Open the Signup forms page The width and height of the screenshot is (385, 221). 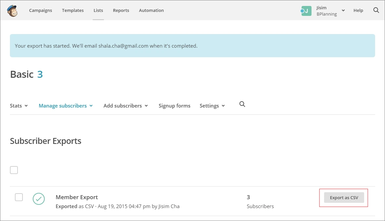coord(174,105)
